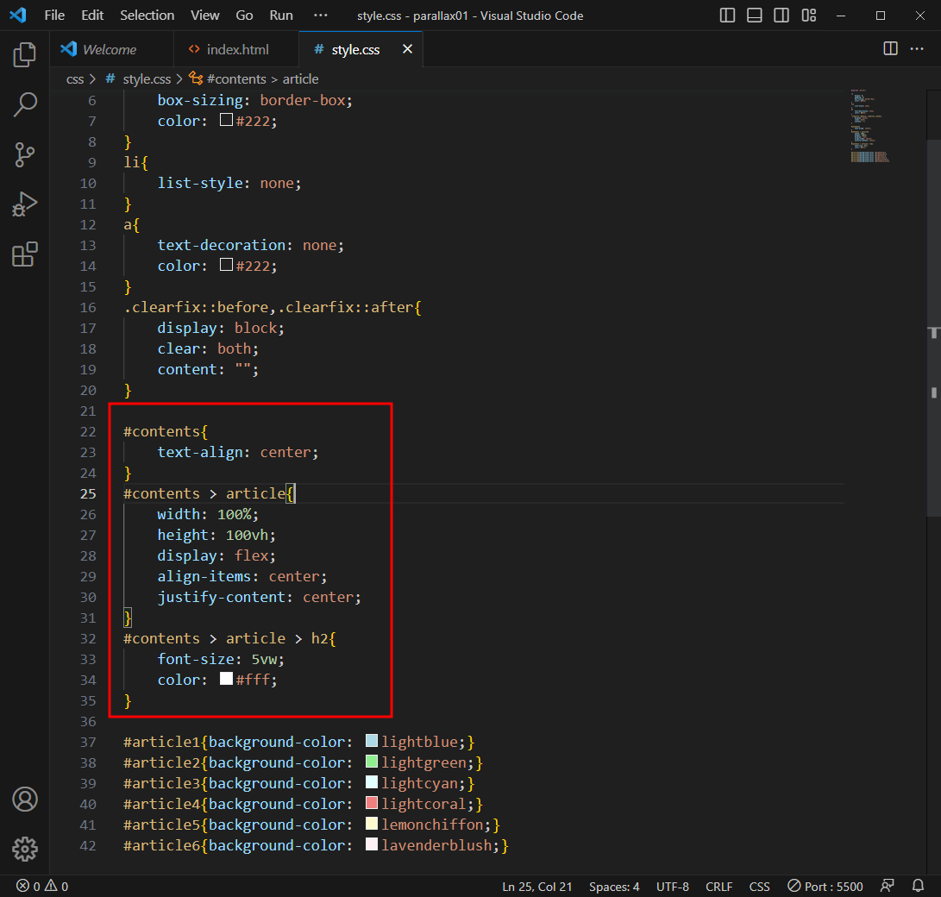Viewport: 941px width, 897px height.
Task: Click Ln 25, Col 21 in status bar
Action: (x=536, y=886)
